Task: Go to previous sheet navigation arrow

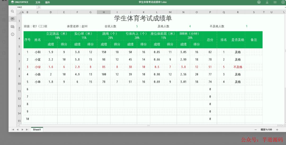Action: pos(17,129)
